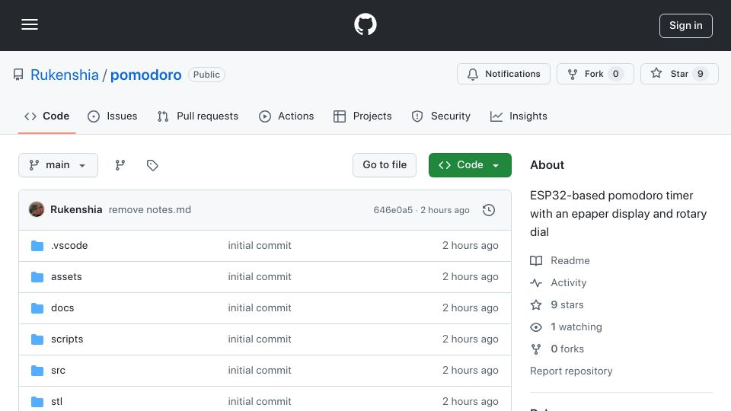This screenshot has height=411, width=731.
Task: Switch to the Issues tab
Action: (x=113, y=116)
